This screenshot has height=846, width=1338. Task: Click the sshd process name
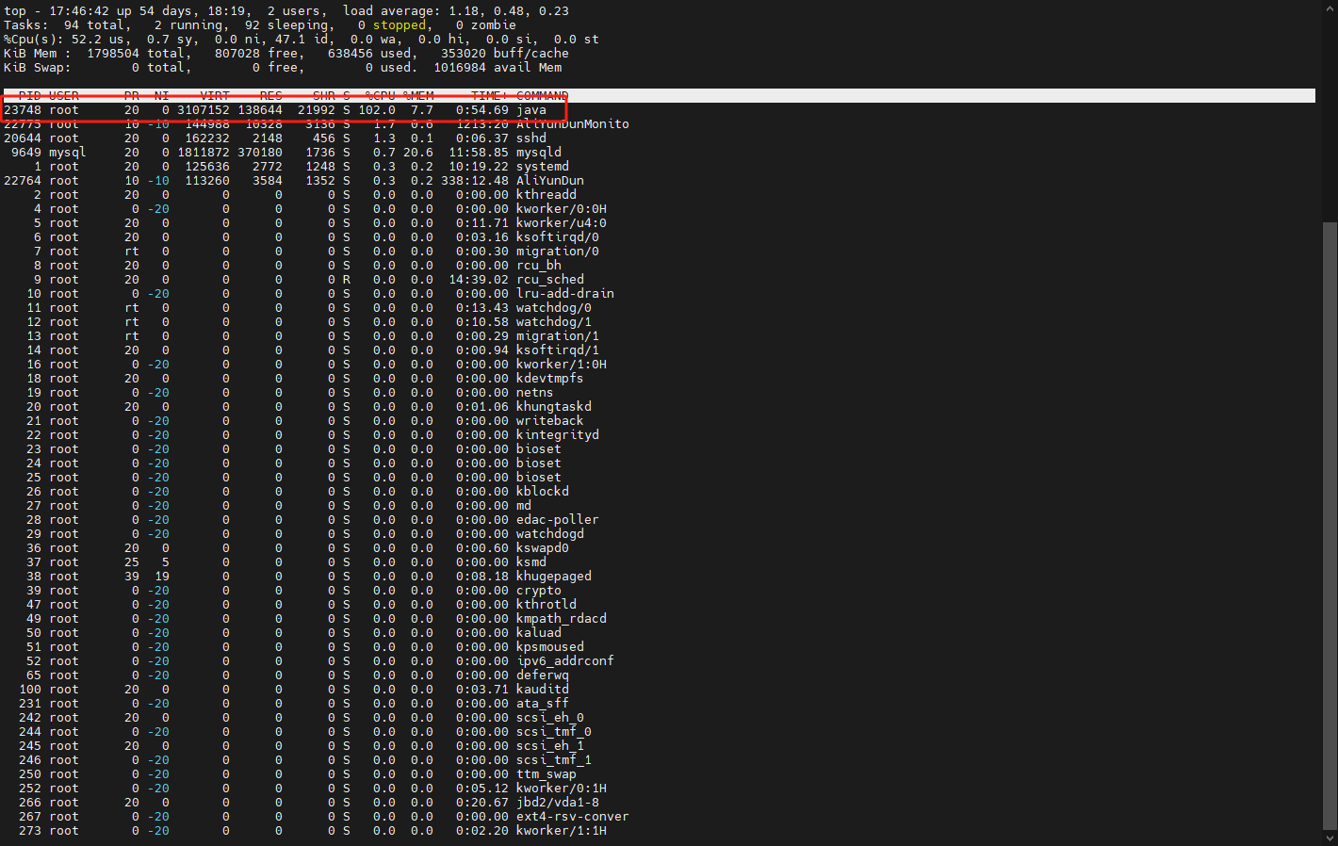click(531, 138)
